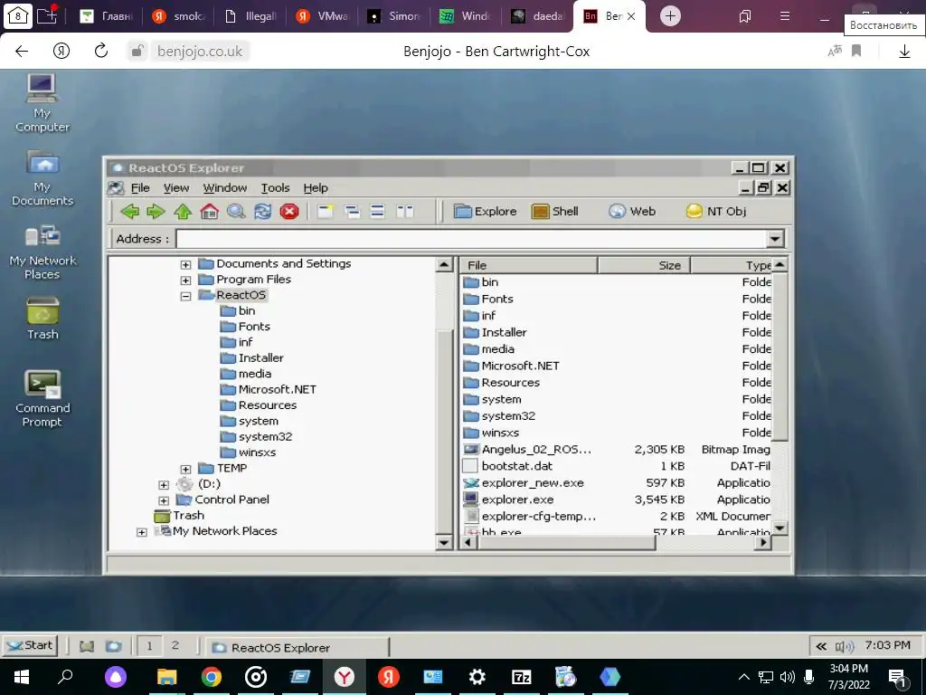Collapse the ReactOS folder in the tree
926x695 pixels.
coord(185,296)
